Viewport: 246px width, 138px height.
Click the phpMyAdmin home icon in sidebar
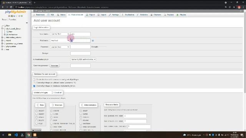tap(9, 16)
